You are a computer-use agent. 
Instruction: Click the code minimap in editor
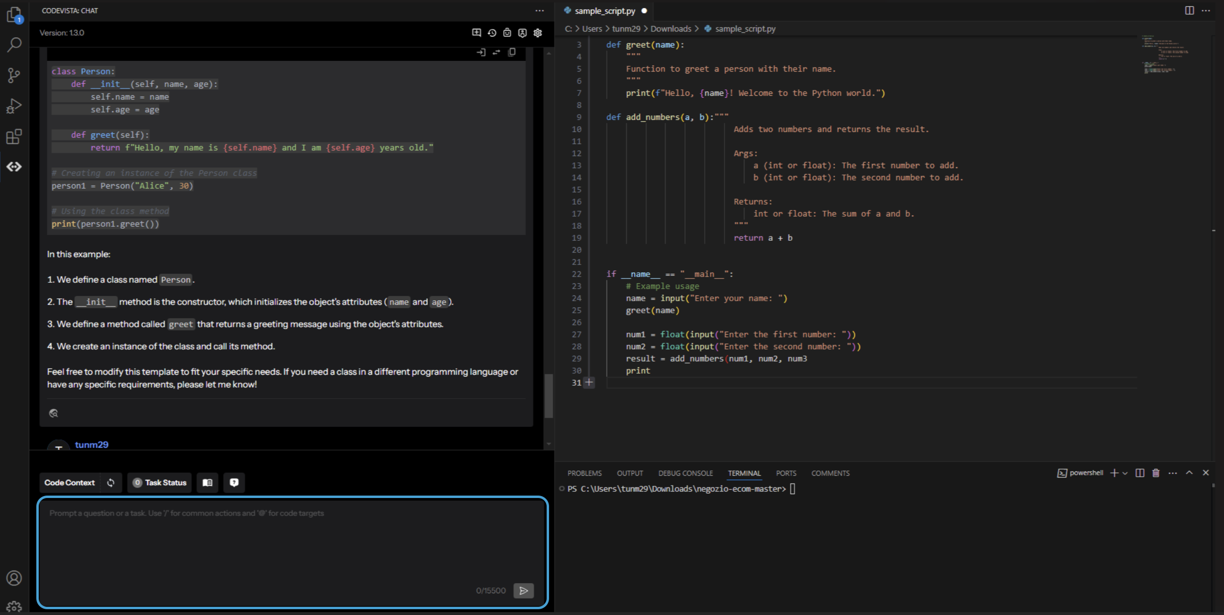point(1166,54)
